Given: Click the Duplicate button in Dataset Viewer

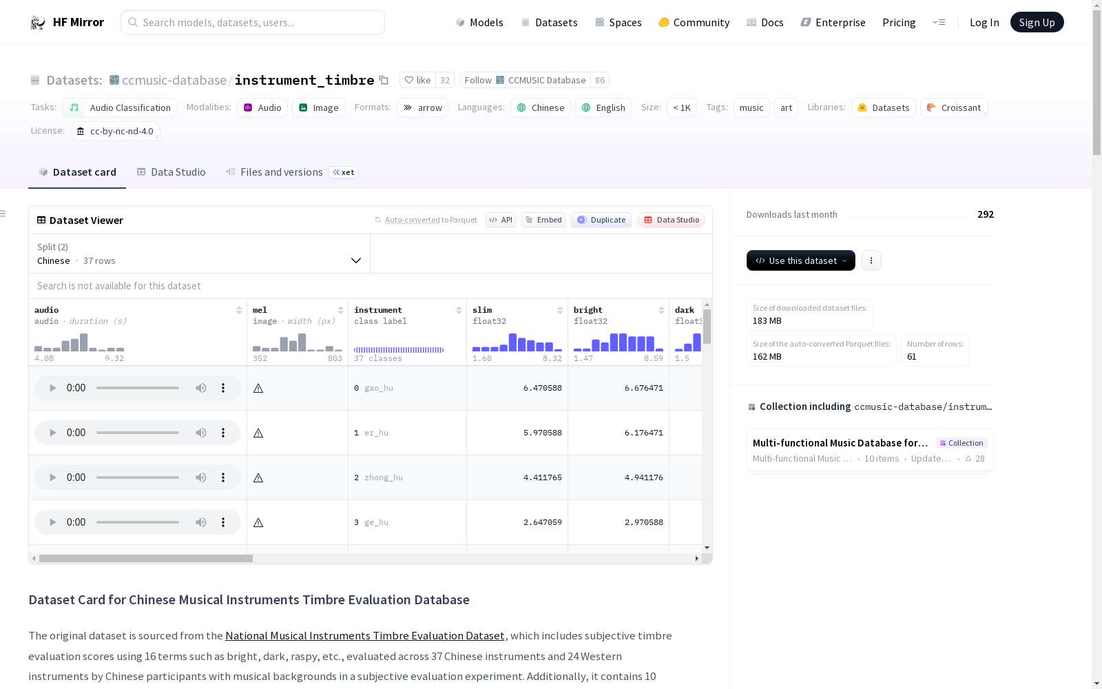Looking at the screenshot, I should pyautogui.click(x=601, y=220).
